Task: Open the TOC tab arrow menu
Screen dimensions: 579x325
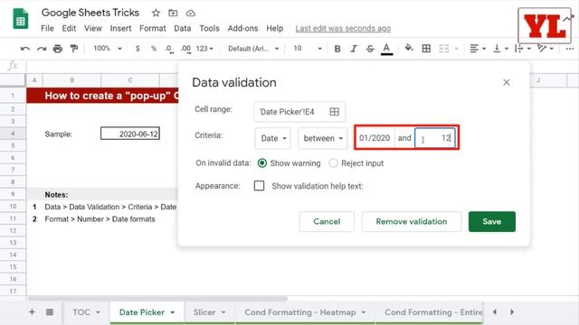Action: 99,312
